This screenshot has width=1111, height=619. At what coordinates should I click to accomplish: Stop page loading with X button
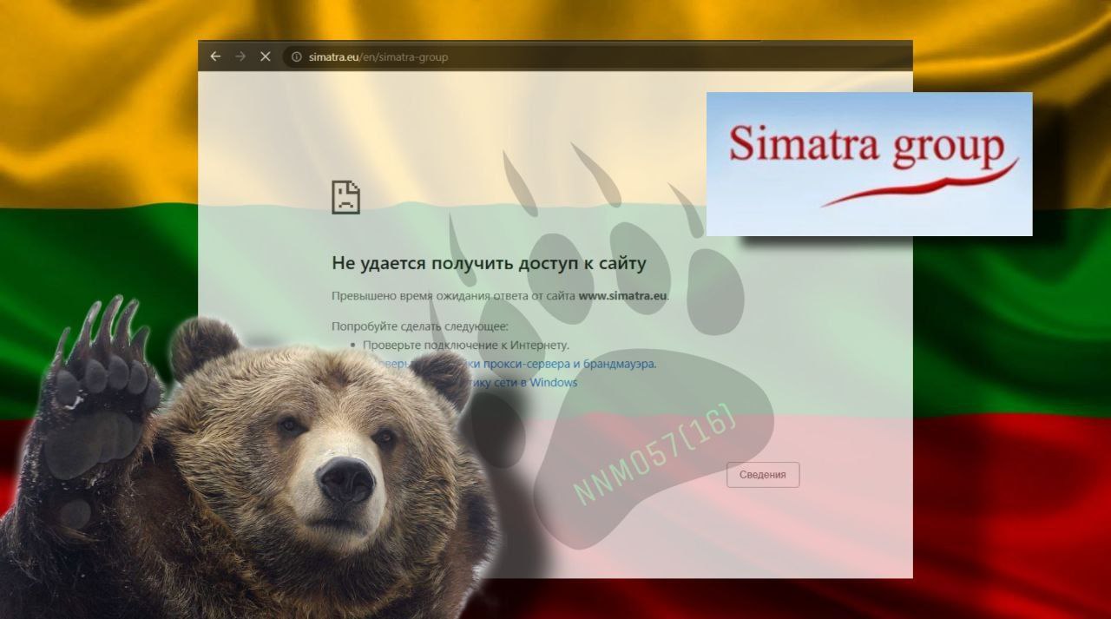(x=266, y=56)
